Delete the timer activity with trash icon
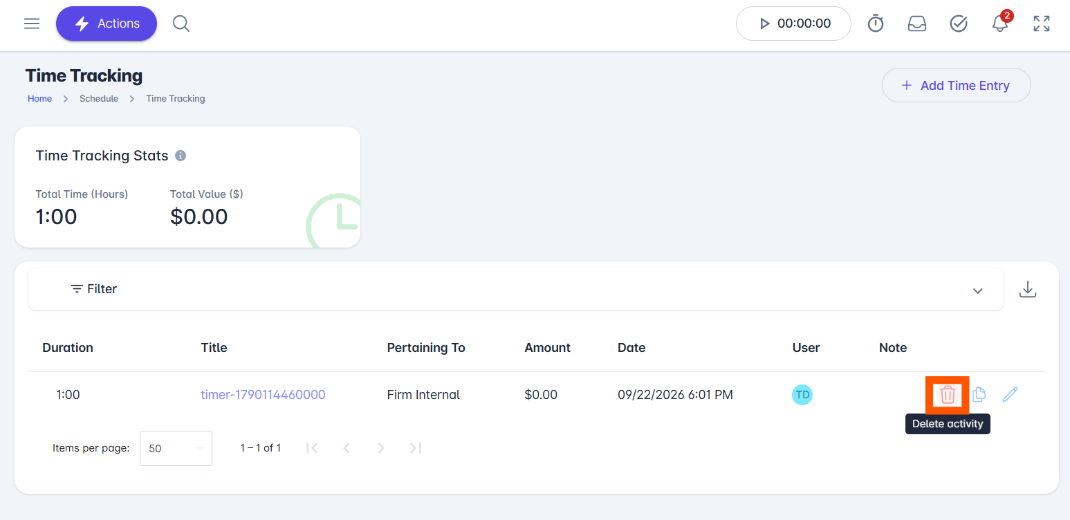1070x520 pixels. click(948, 395)
